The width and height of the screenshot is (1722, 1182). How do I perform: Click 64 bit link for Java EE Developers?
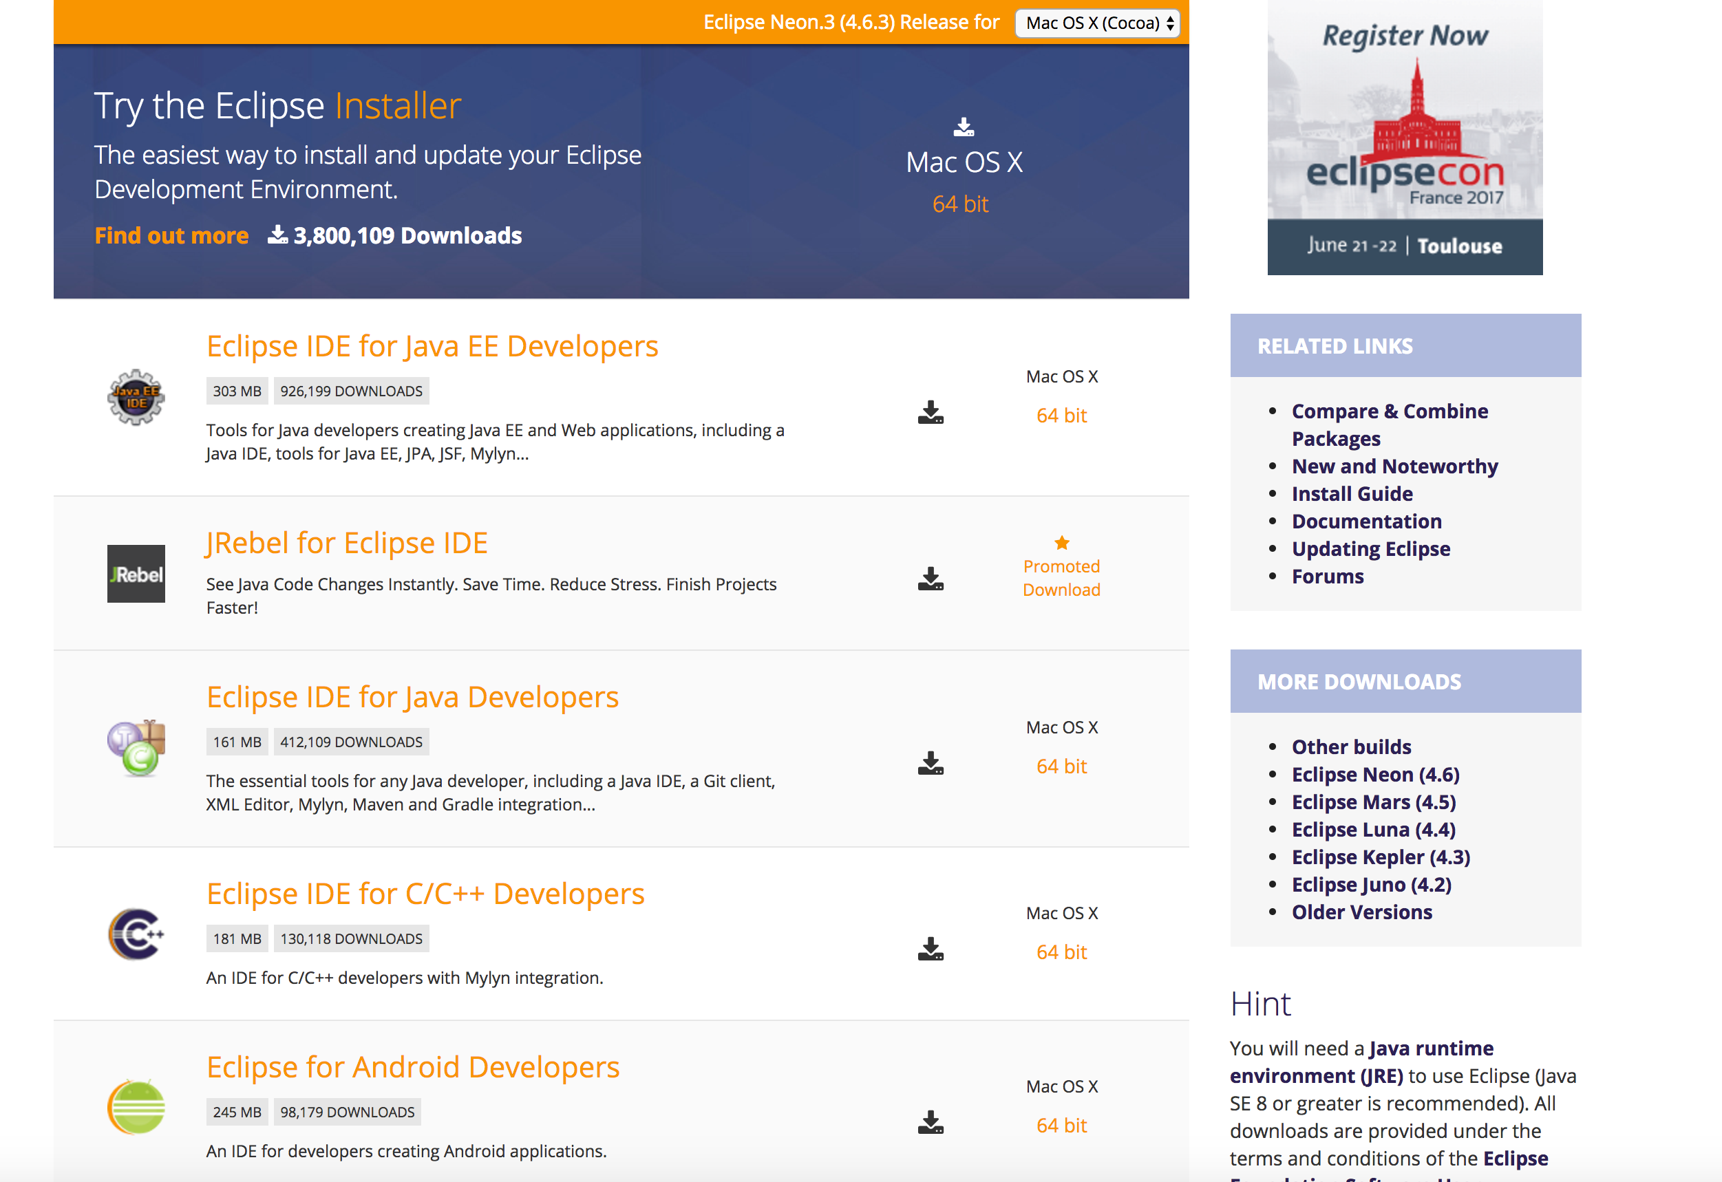point(1061,416)
